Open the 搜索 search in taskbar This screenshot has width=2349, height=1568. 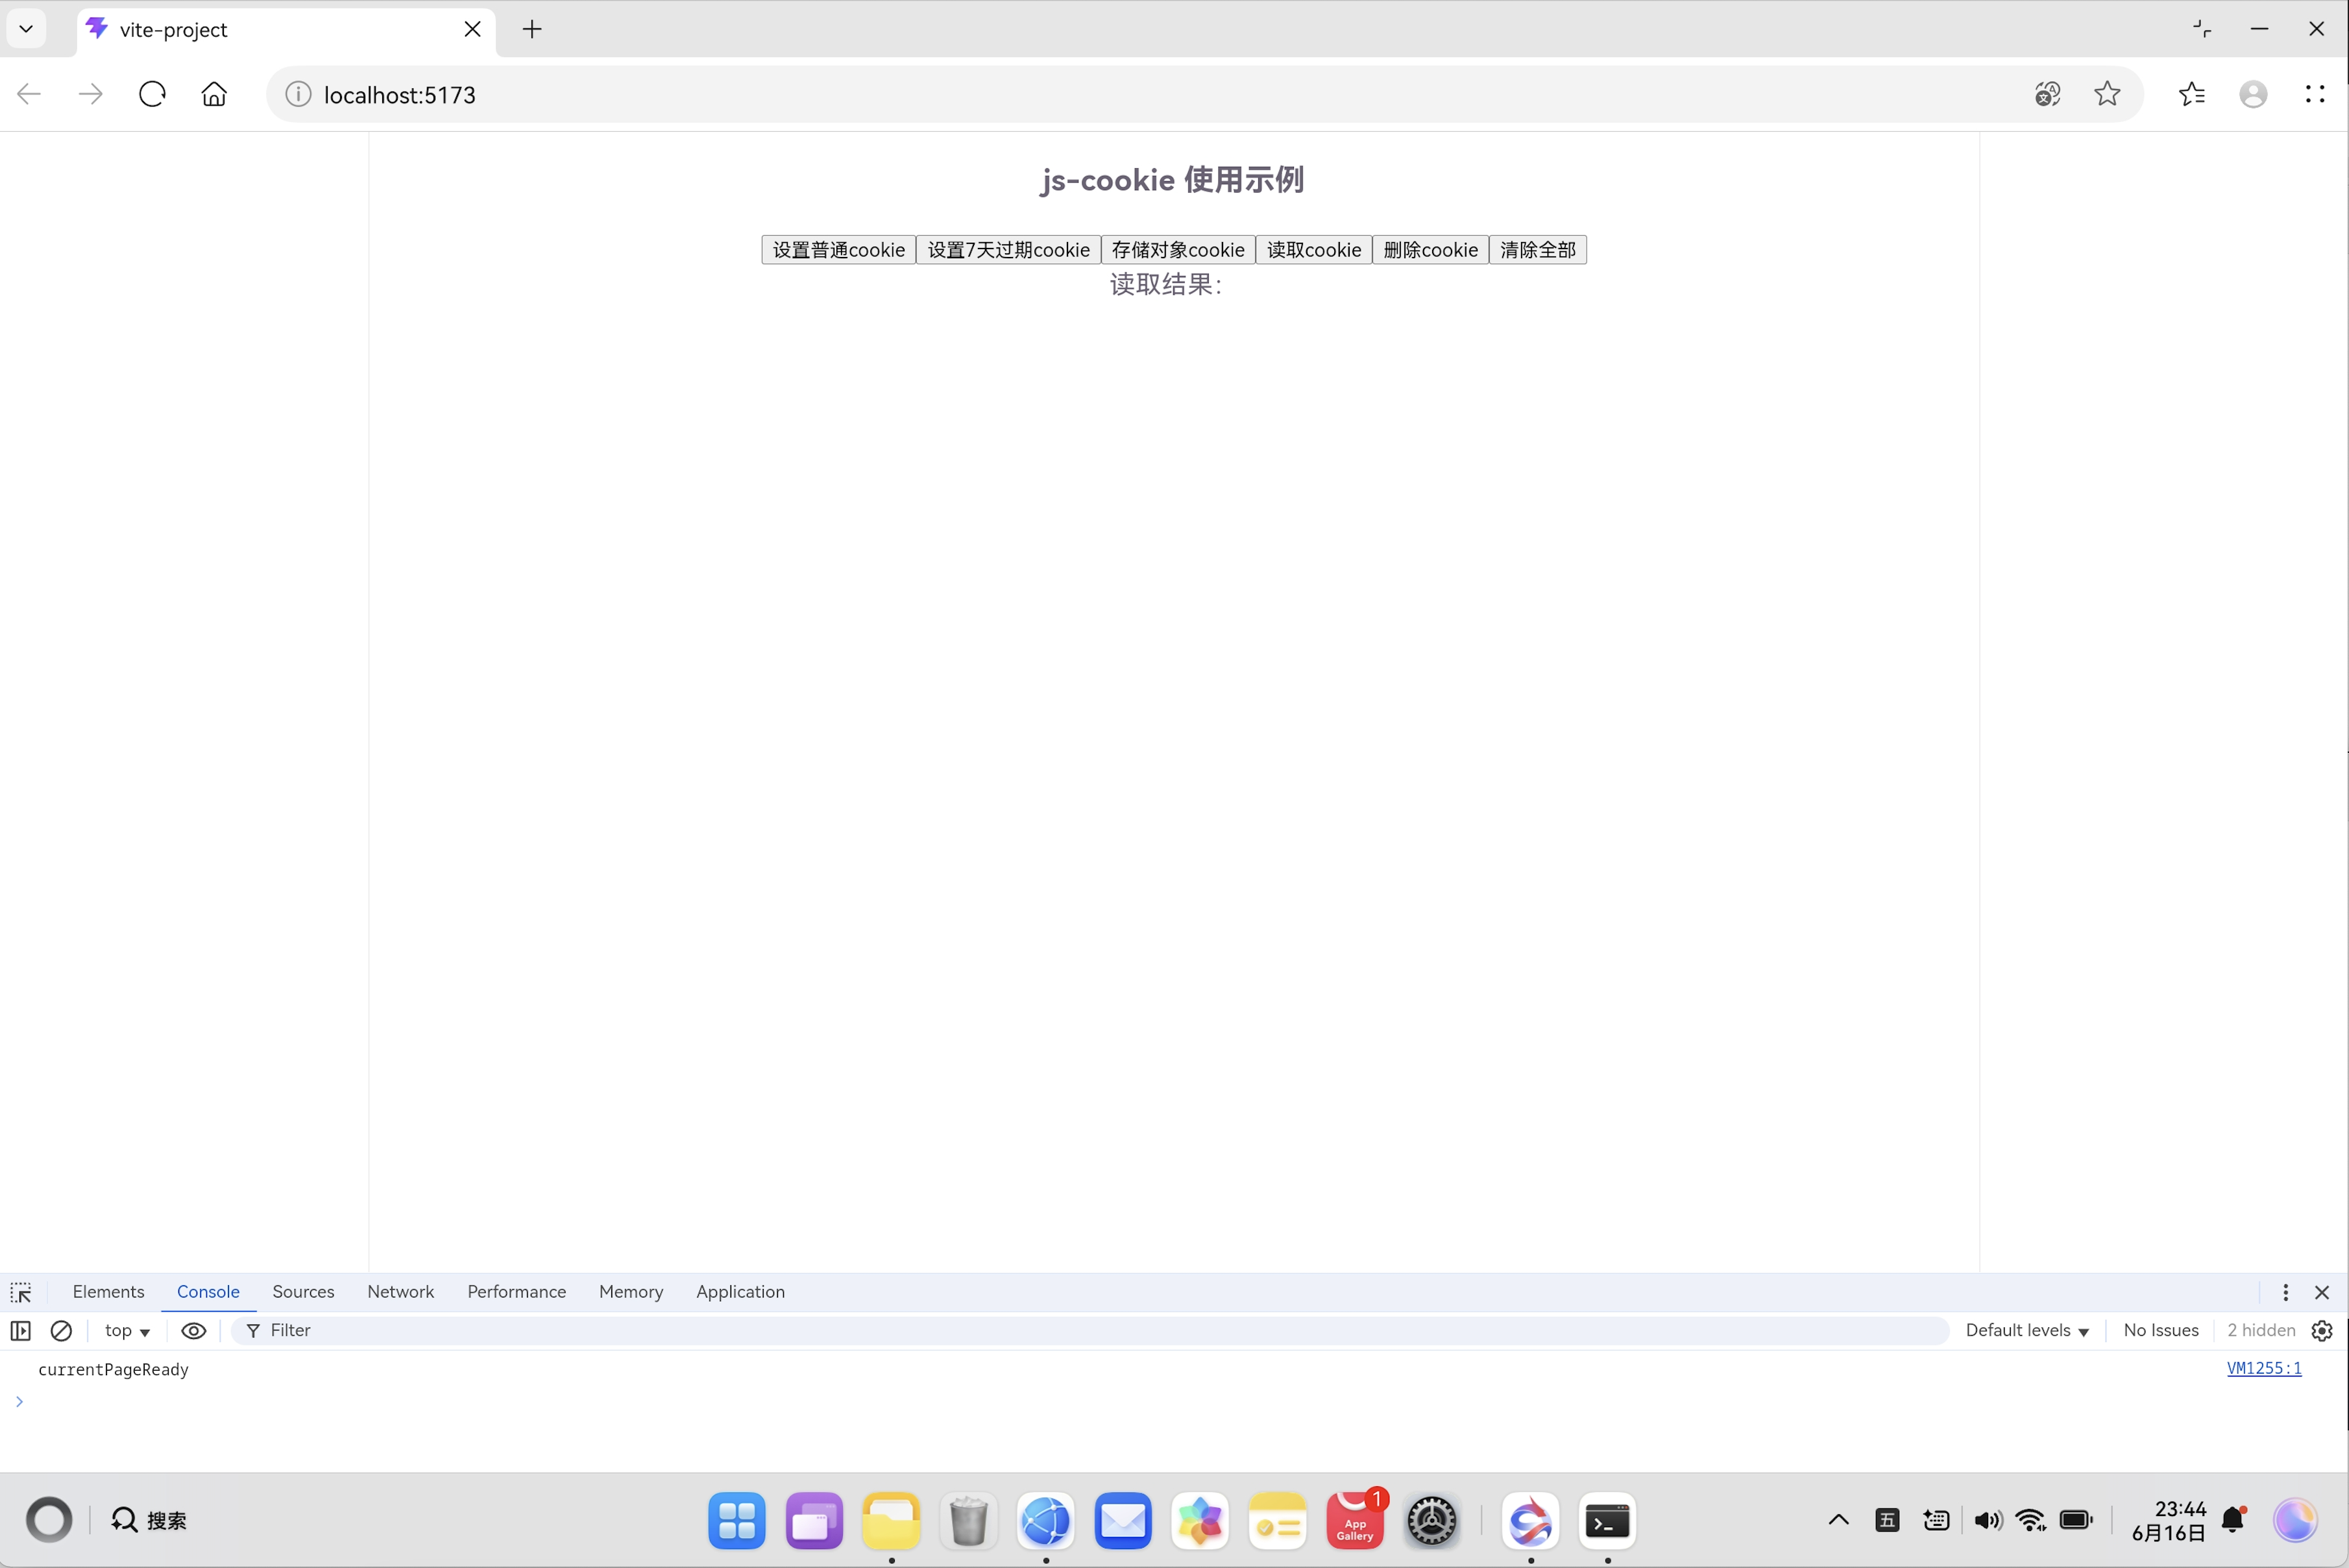149,1520
